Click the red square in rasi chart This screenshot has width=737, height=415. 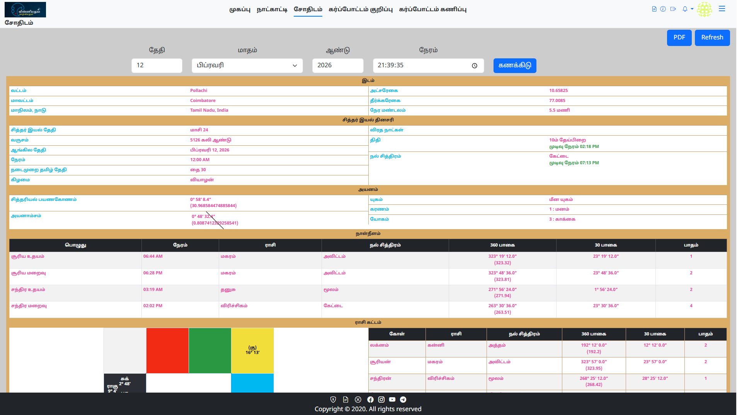(x=167, y=350)
